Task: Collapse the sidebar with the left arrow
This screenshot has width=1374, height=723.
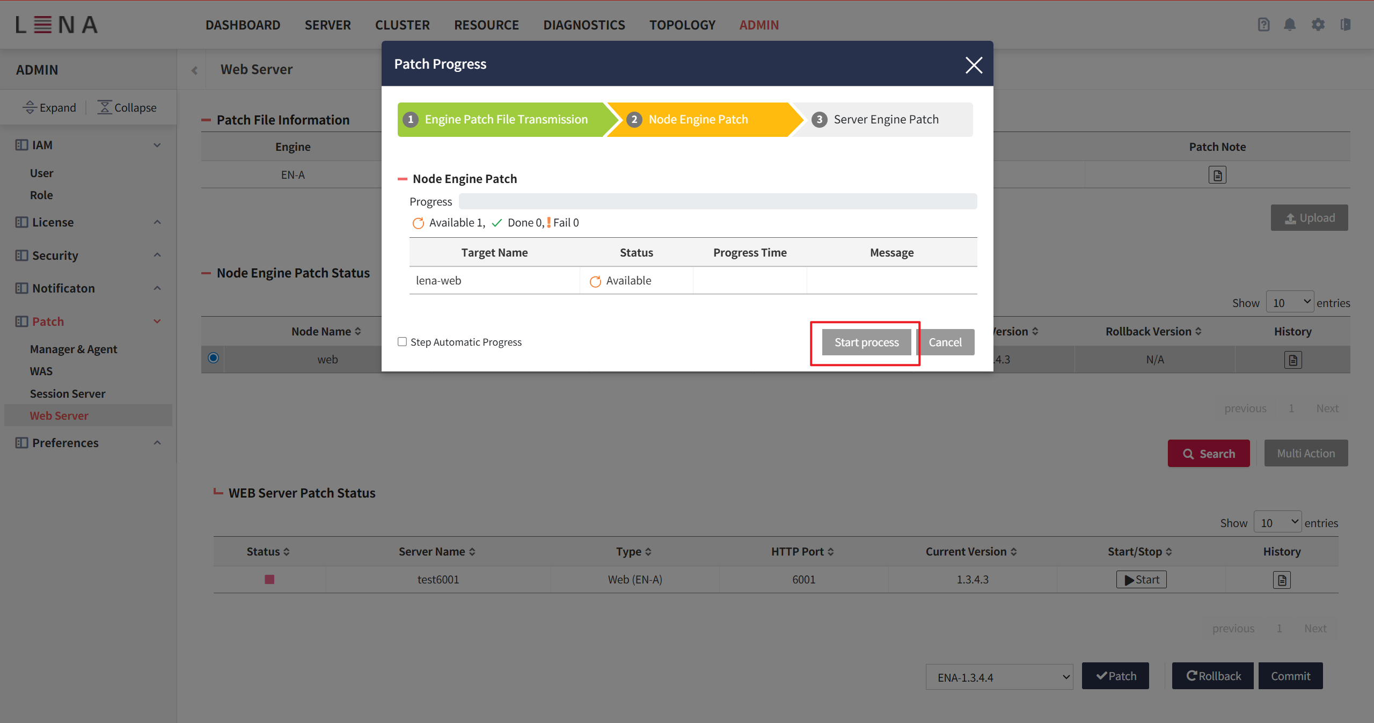Action: pyautogui.click(x=194, y=70)
